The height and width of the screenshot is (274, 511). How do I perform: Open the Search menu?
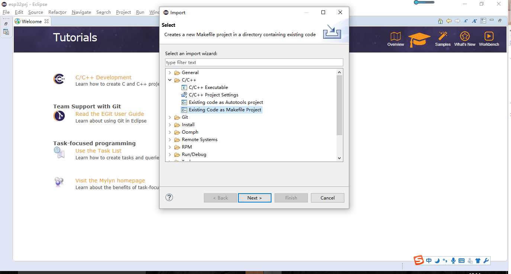tap(103, 12)
